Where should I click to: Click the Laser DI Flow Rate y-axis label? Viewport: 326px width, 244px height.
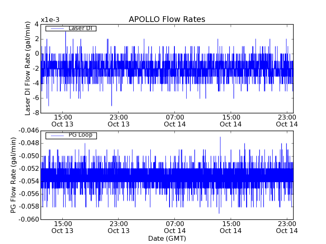click(x=28, y=68)
